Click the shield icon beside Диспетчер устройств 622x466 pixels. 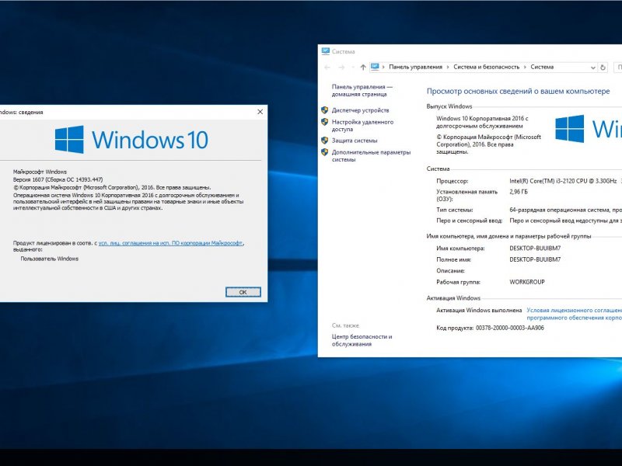coord(324,110)
